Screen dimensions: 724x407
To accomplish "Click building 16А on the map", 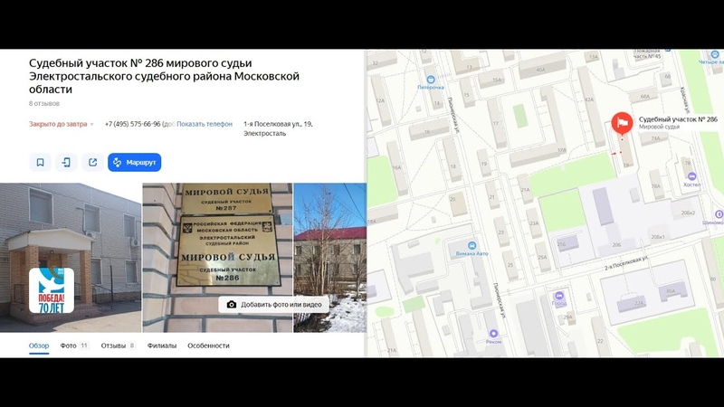I will (x=396, y=168).
